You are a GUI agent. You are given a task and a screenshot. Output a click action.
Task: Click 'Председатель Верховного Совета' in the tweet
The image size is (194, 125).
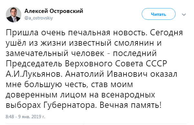(75, 64)
